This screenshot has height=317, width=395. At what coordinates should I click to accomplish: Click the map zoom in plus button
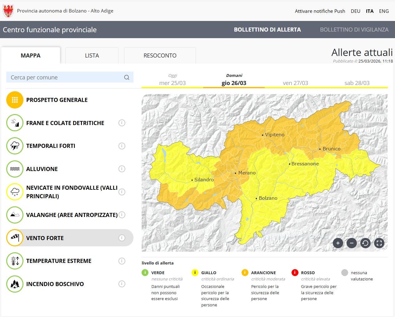click(338, 243)
